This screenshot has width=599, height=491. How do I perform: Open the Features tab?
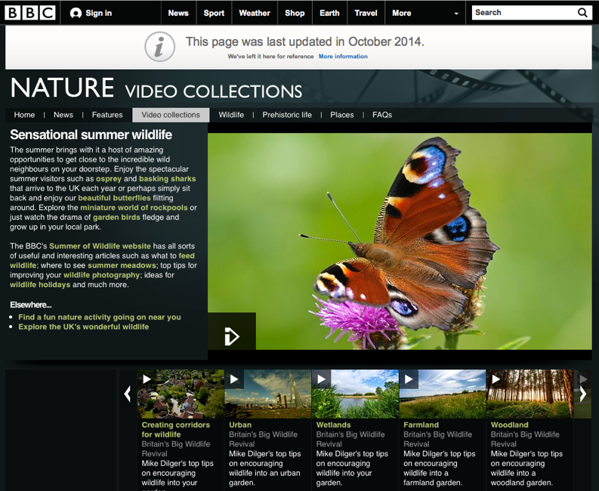(x=107, y=115)
